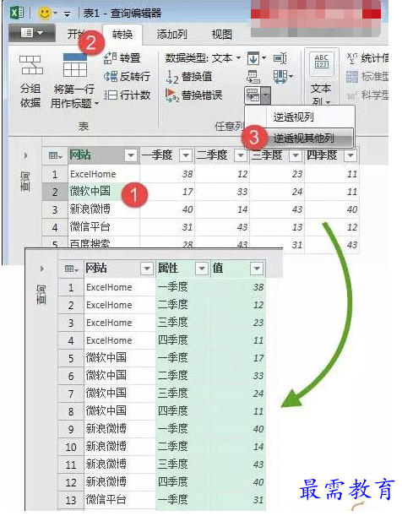The height and width of the screenshot is (516, 402).
Task: Select 四季度 cell in lower row 4
Action: 182,340
